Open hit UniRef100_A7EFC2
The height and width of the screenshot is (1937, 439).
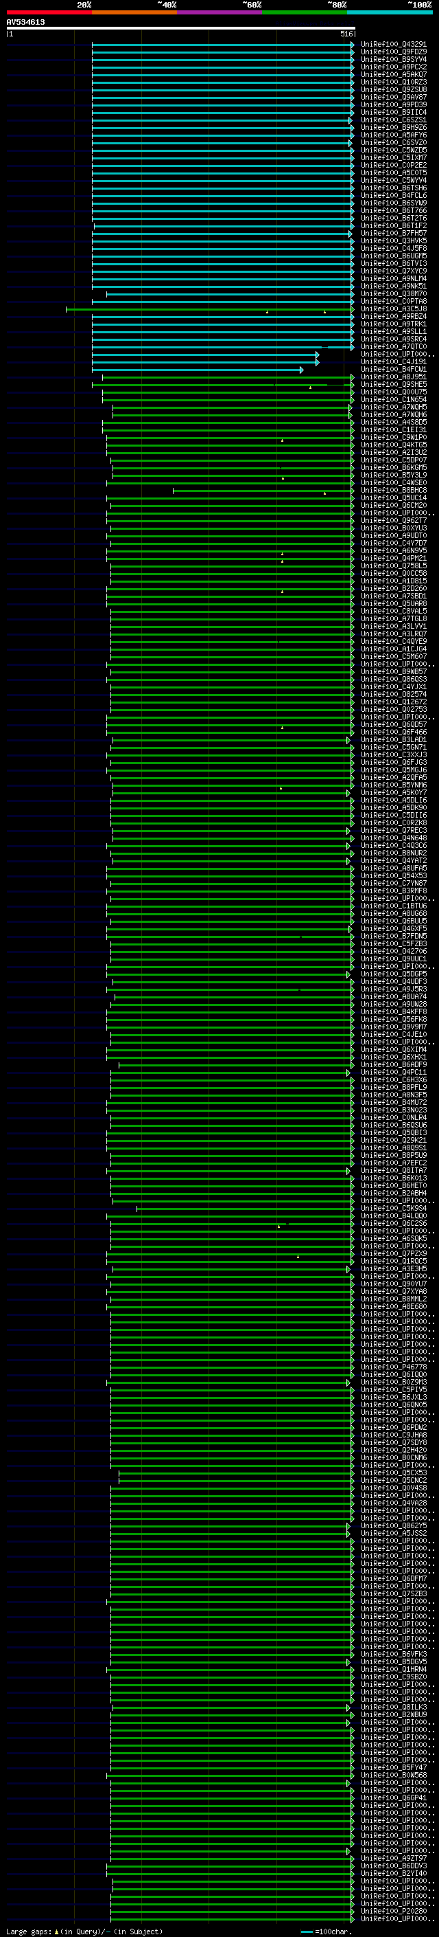pos(393,1163)
